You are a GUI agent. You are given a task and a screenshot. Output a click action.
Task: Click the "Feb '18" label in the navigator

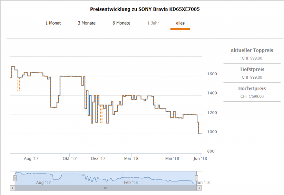tap(131, 183)
